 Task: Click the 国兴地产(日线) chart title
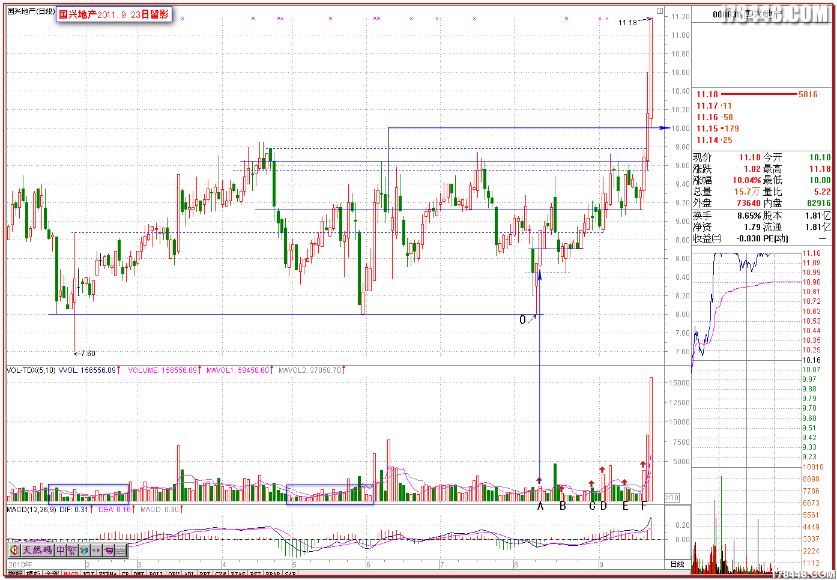pos(31,11)
